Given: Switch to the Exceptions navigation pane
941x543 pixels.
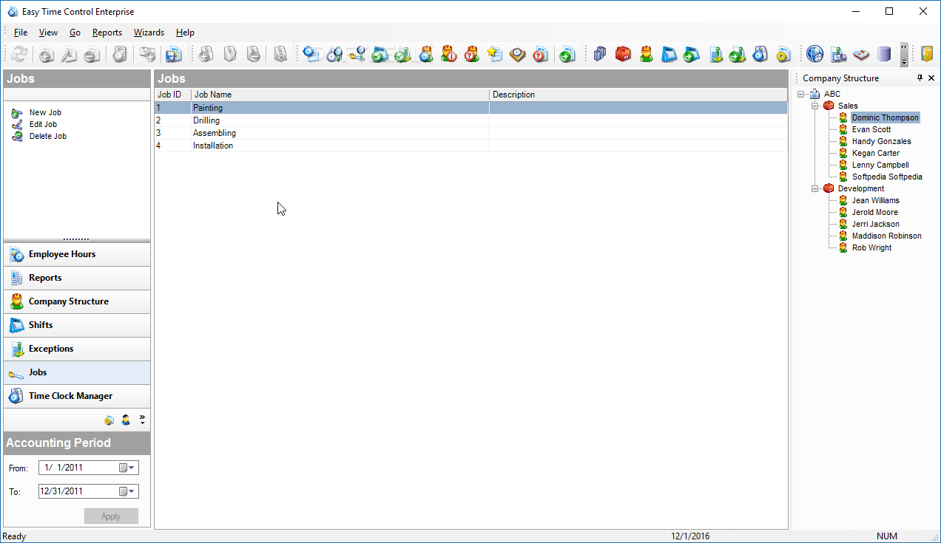Looking at the screenshot, I should 77,349.
